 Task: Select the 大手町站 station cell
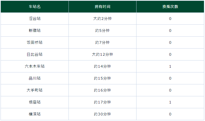click(x=35, y=90)
